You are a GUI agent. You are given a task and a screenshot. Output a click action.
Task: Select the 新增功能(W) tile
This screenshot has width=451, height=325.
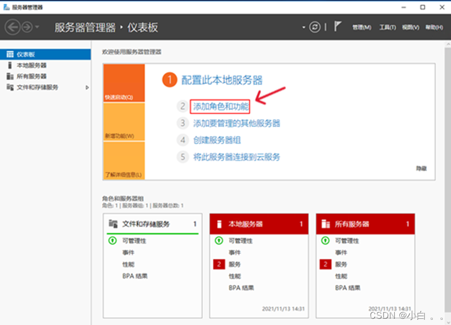coord(124,122)
